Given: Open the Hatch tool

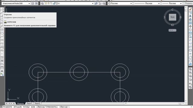Looking at the screenshot, I should [2, 57].
